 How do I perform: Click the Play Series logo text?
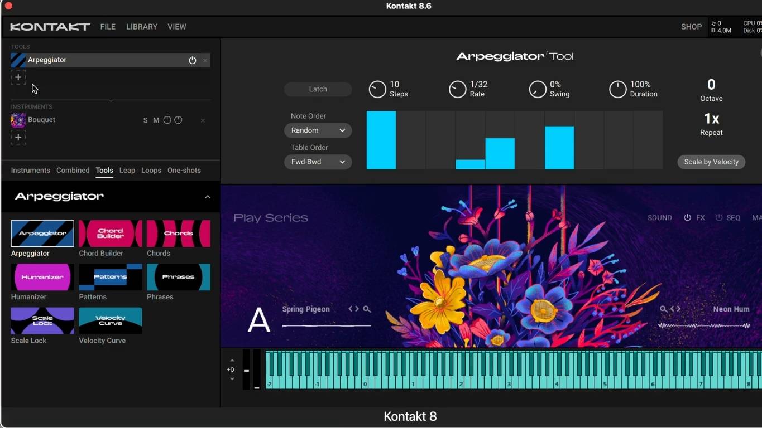[x=271, y=218]
